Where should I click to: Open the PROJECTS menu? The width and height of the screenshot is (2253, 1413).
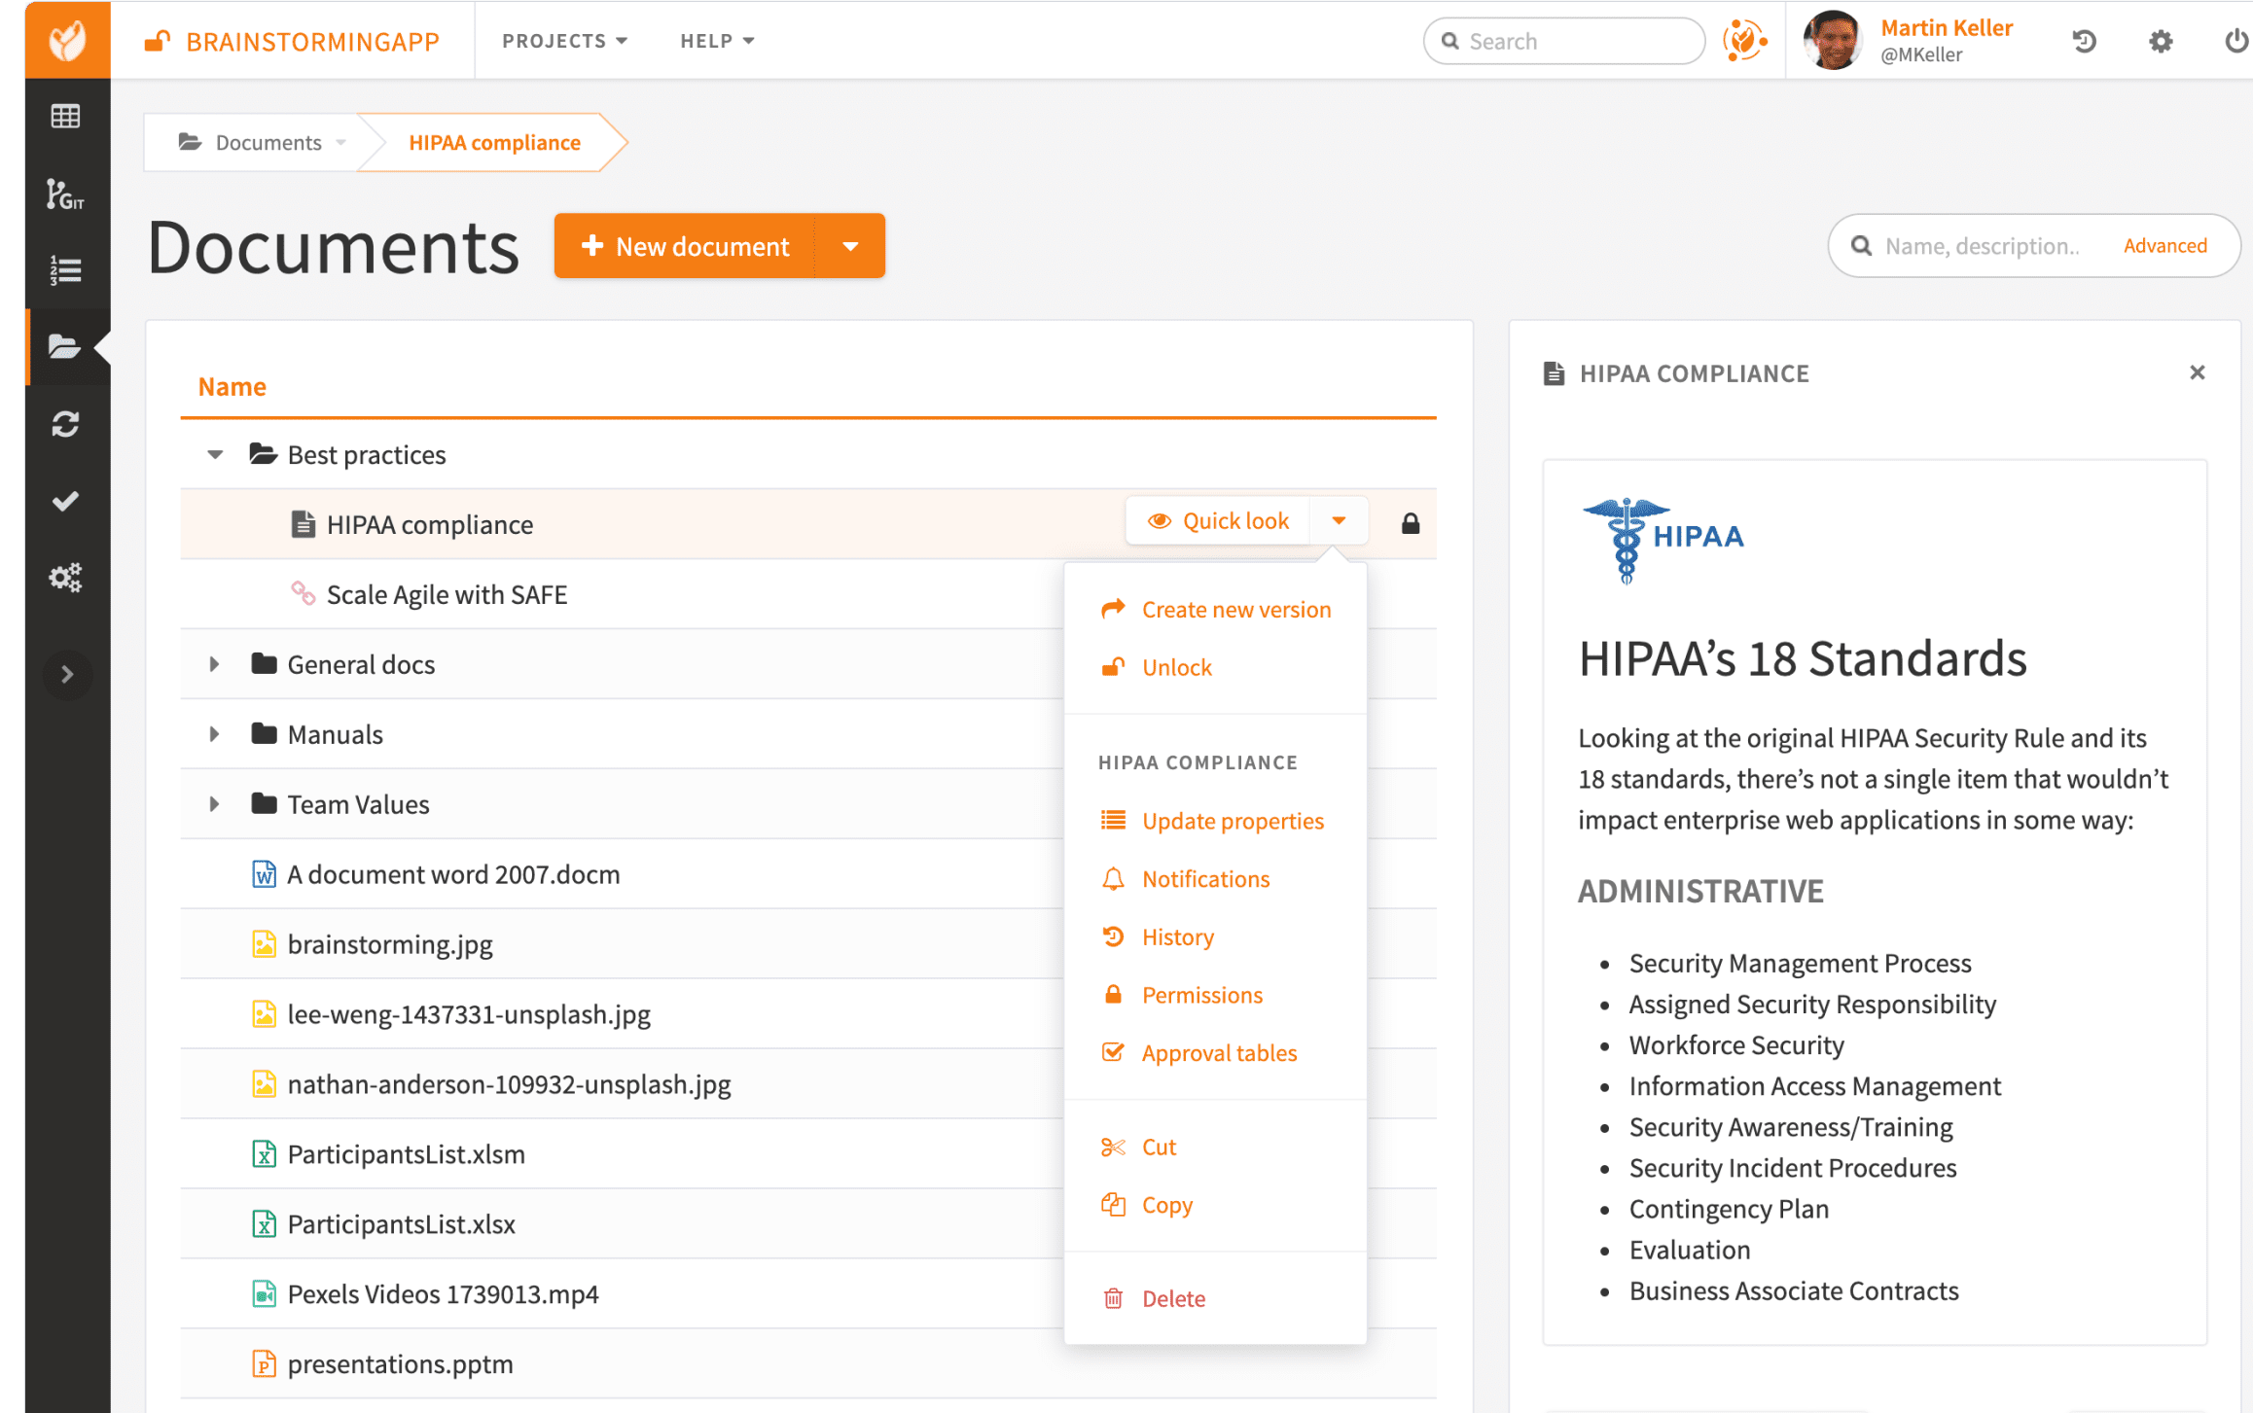point(562,41)
